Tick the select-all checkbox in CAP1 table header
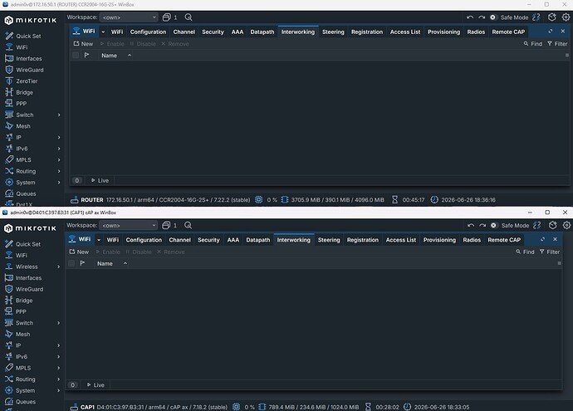 click(71, 263)
